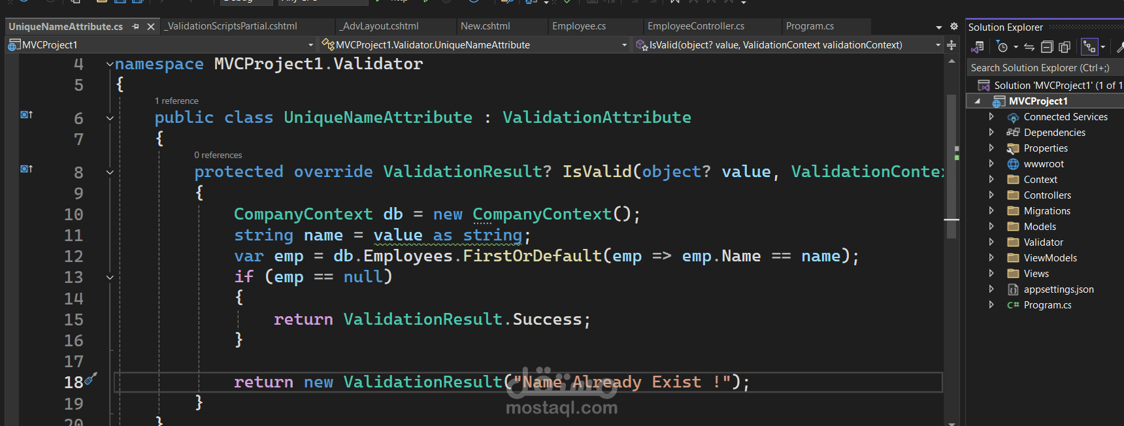The height and width of the screenshot is (426, 1124).
Task: Select the ViewModels folder label
Action: click(1050, 258)
